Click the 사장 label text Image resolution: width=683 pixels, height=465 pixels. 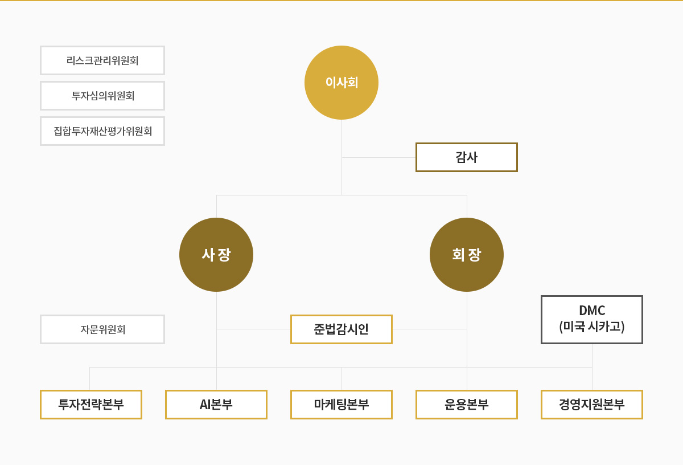[x=216, y=255]
